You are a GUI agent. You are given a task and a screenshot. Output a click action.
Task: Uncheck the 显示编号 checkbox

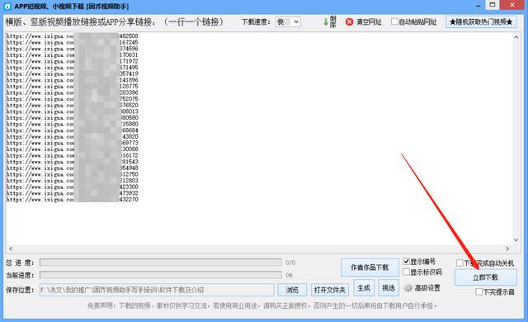(407, 262)
